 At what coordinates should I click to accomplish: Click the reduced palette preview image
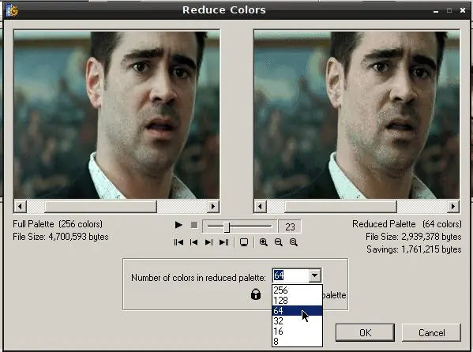point(357,114)
